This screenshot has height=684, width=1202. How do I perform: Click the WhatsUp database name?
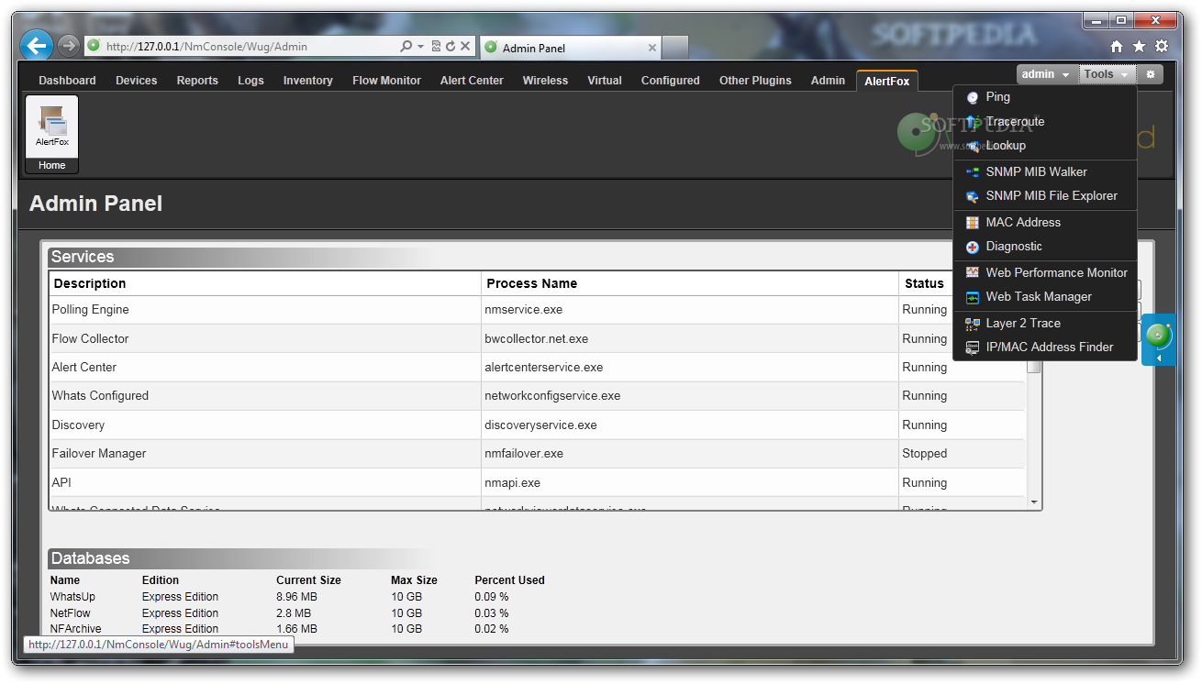click(72, 597)
